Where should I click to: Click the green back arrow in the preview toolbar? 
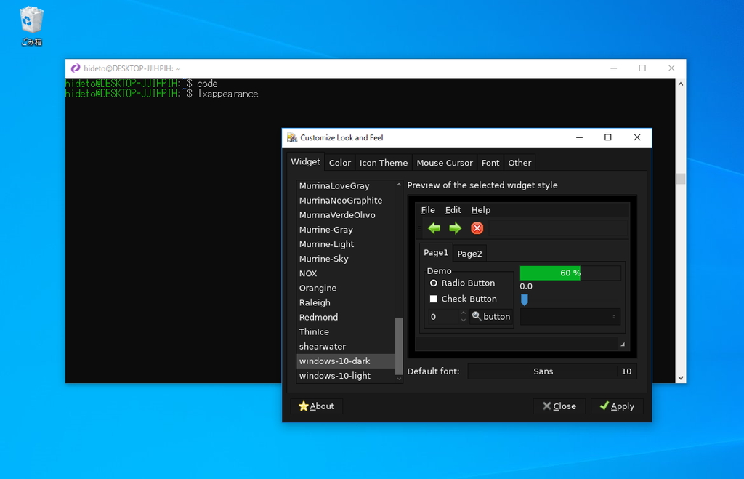[x=433, y=228]
